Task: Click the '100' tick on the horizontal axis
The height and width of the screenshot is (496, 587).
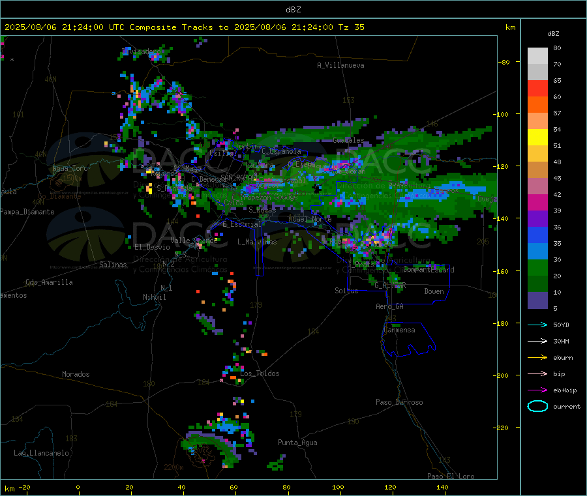Action: click(x=338, y=488)
